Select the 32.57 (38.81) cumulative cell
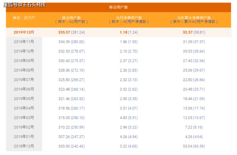This screenshot has width=237, height=155. click(194, 32)
